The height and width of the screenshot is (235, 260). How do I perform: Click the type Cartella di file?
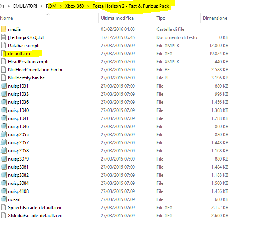tap(170, 29)
